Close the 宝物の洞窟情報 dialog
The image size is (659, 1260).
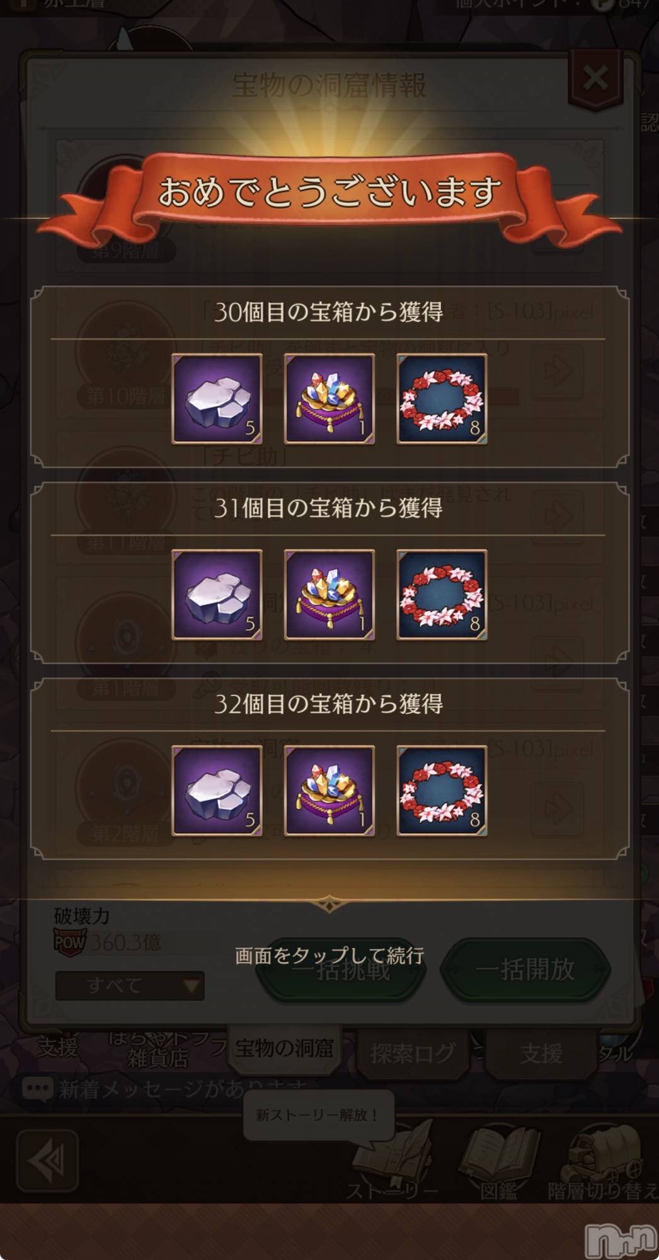(595, 79)
